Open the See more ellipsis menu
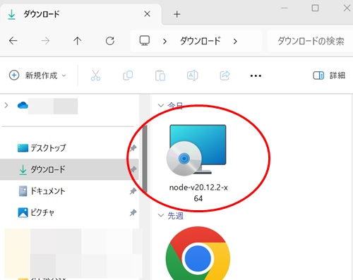 (x=256, y=76)
